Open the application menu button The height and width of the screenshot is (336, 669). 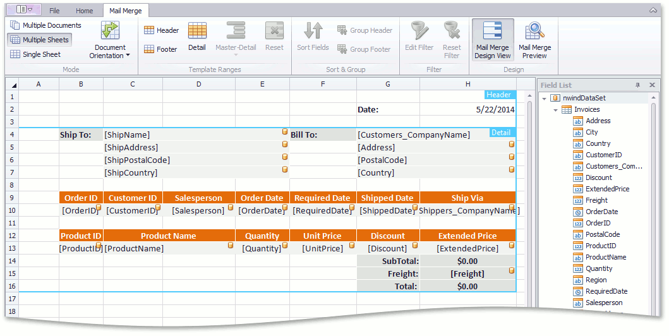click(x=24, y=9)
